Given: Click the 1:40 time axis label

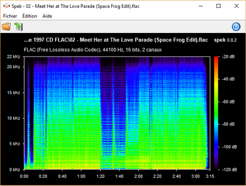Looking at the screenshot, I should point(119,176).
